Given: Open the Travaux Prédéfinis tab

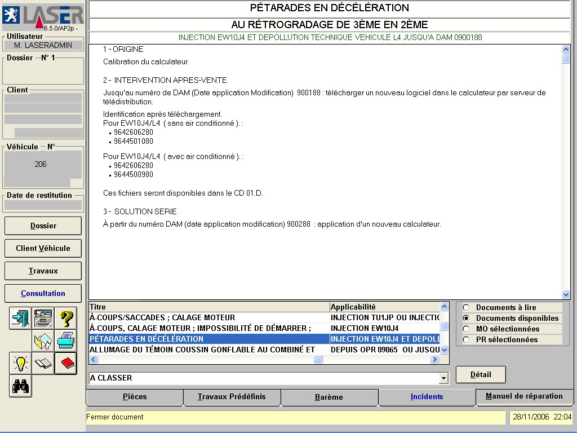Looking at the screenshot, I should 232,397.
